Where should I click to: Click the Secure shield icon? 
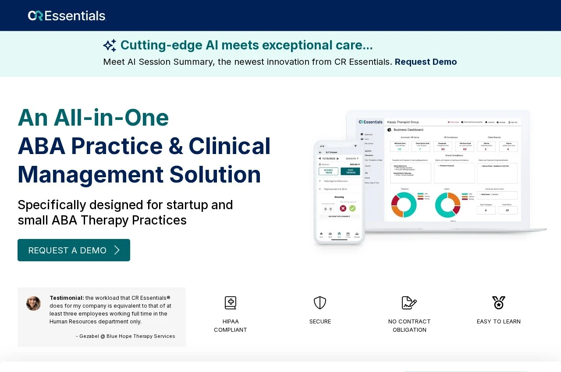coord(320,303)
